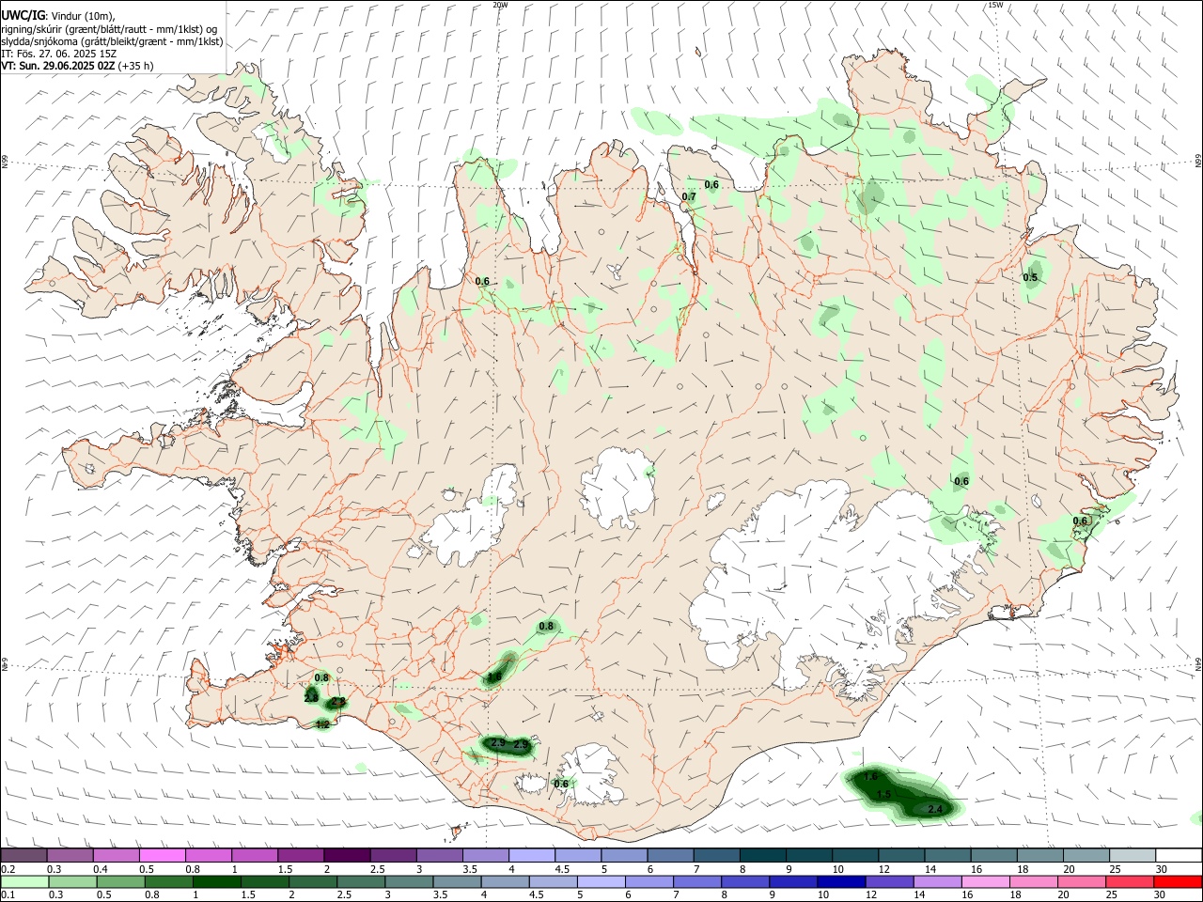Click the light gray swatch labeled 20 in upper legend
Screen dimensions: 1203x902
pyautogui.click(x=1086, y=856)
